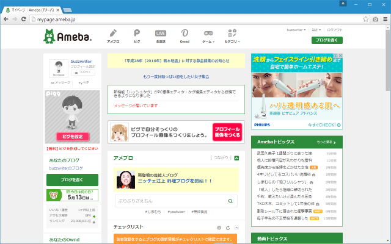Open the Ownd icon in header
Screen dimensions: 391x244
[185, 36]
